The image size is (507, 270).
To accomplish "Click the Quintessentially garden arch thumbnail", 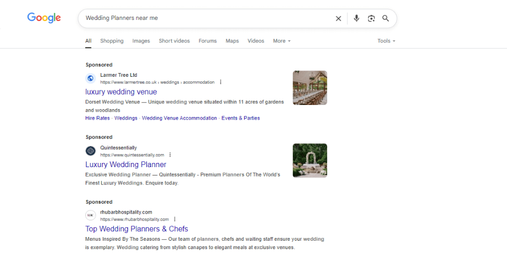I will 310,160.
